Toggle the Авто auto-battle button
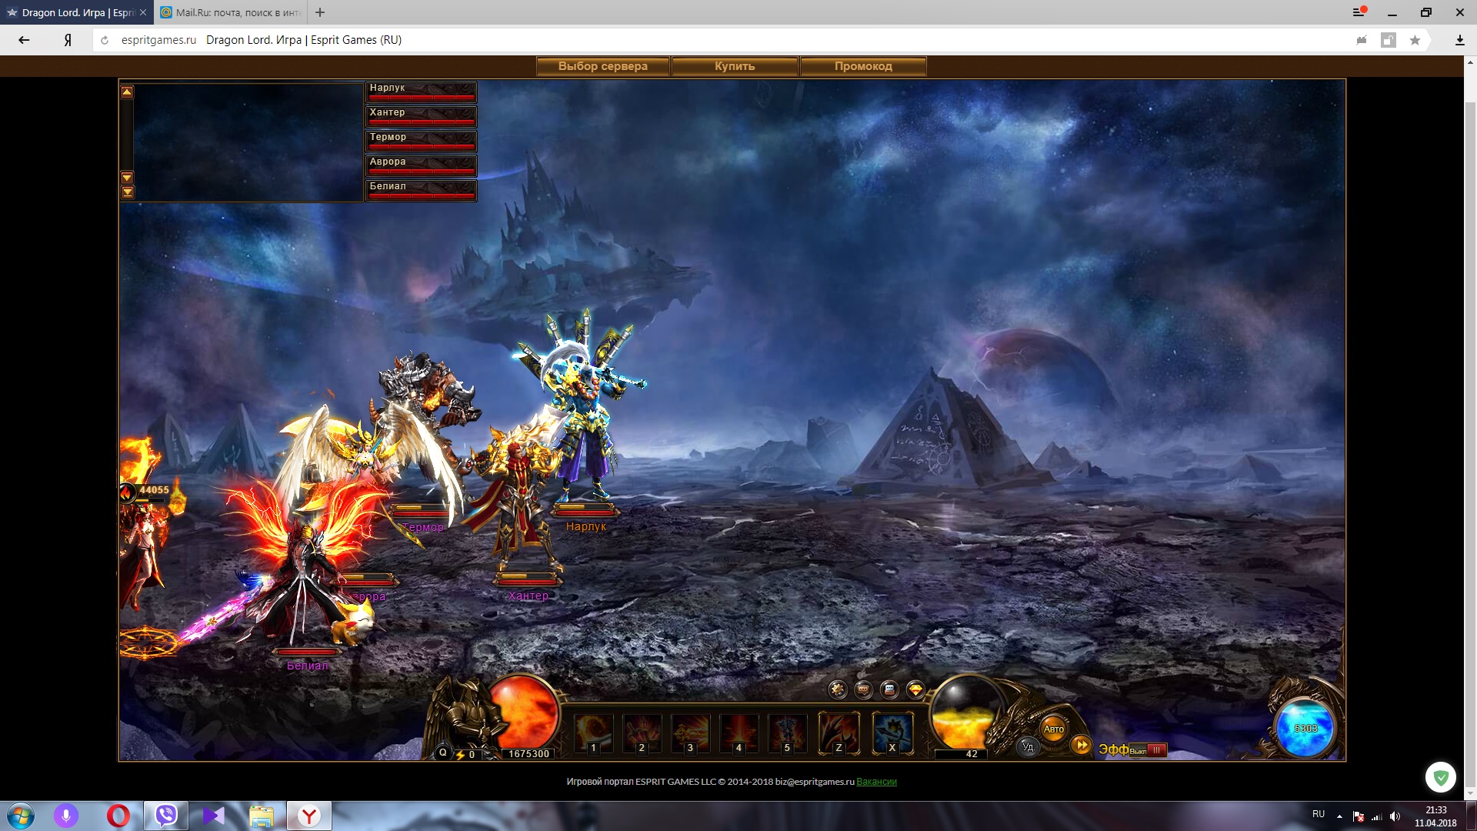 tap(1054, 729)
